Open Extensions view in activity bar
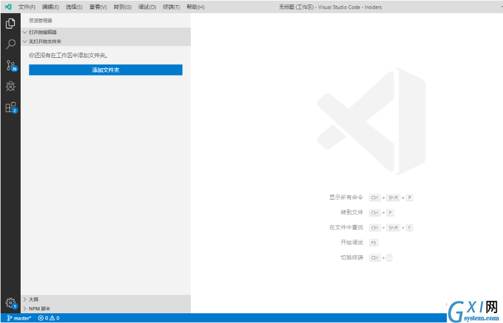 coord(11,108)
